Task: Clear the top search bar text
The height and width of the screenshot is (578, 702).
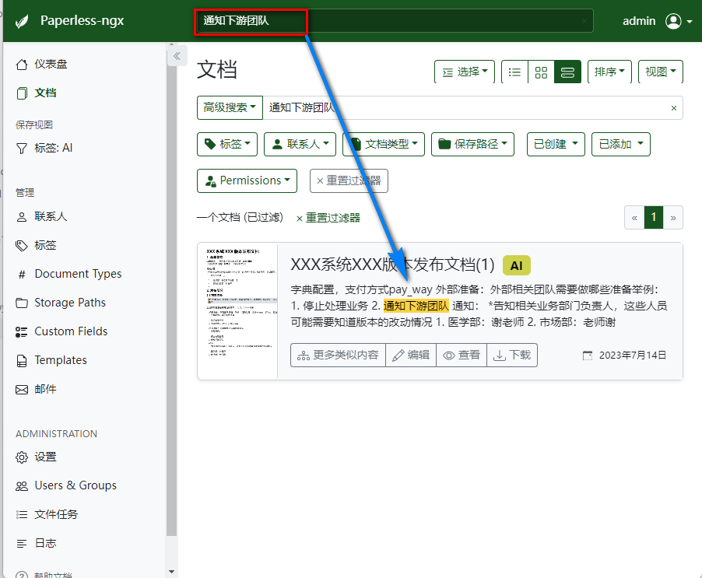Action: [x=584, y=21]
